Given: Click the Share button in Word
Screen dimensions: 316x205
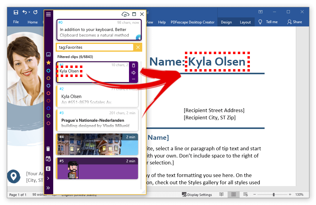Looking at the screenshot, I should tap(295, 22).
